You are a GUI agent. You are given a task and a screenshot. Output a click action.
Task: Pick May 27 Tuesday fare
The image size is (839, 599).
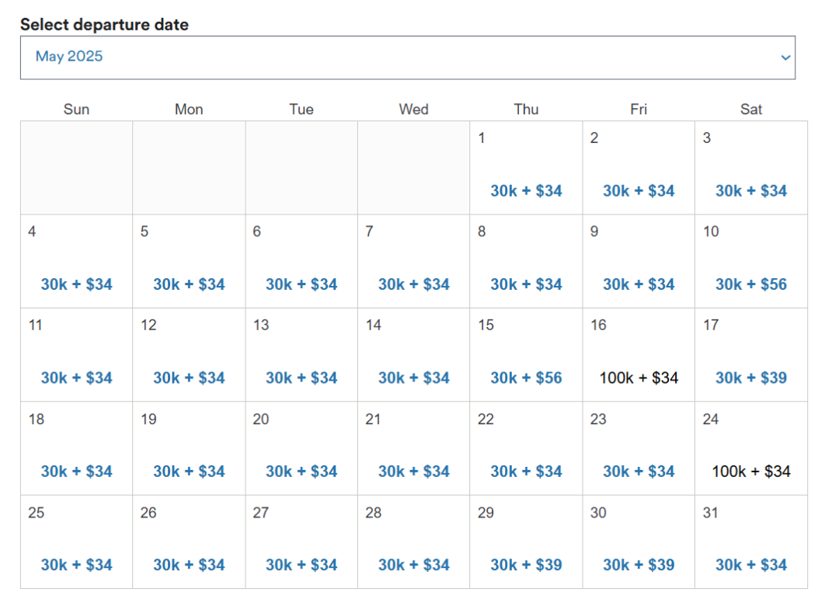[301, 542]
